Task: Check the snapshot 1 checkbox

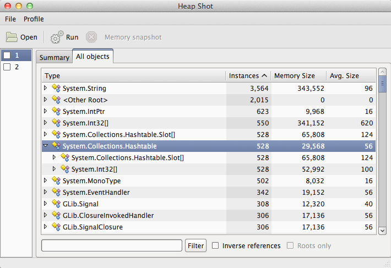Action: tap(7, 56)
